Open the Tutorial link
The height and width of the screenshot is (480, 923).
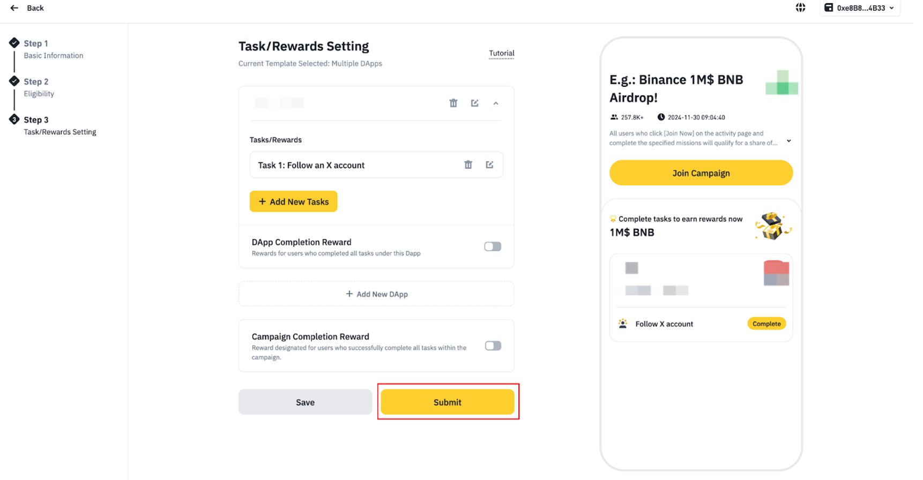(x=502, y=53)
